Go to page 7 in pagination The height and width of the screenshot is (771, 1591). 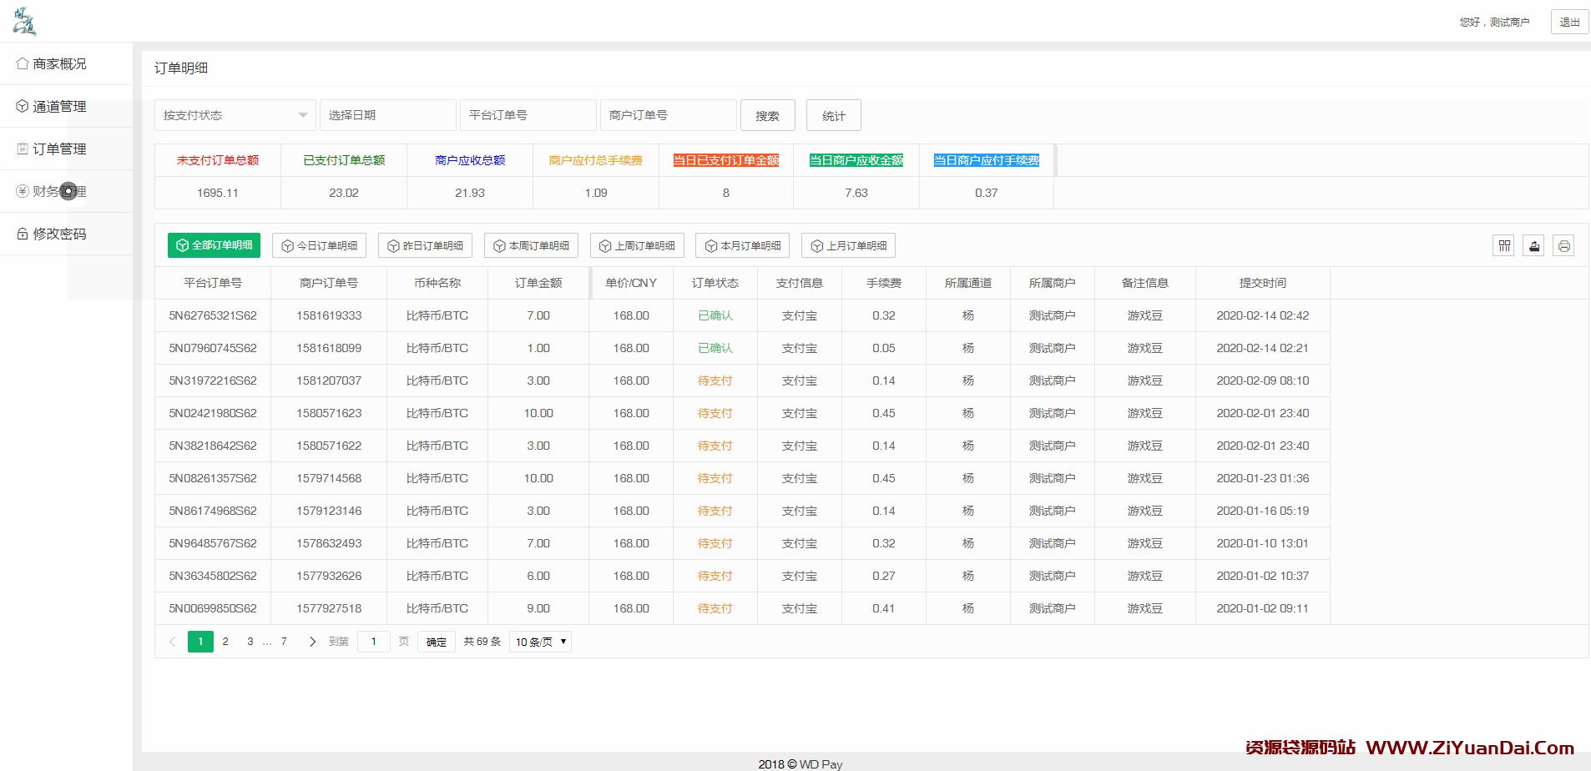click(x=284, y=642)
